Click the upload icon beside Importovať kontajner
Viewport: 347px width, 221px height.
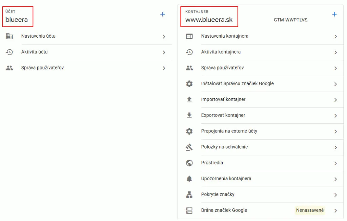click(189, 100)
